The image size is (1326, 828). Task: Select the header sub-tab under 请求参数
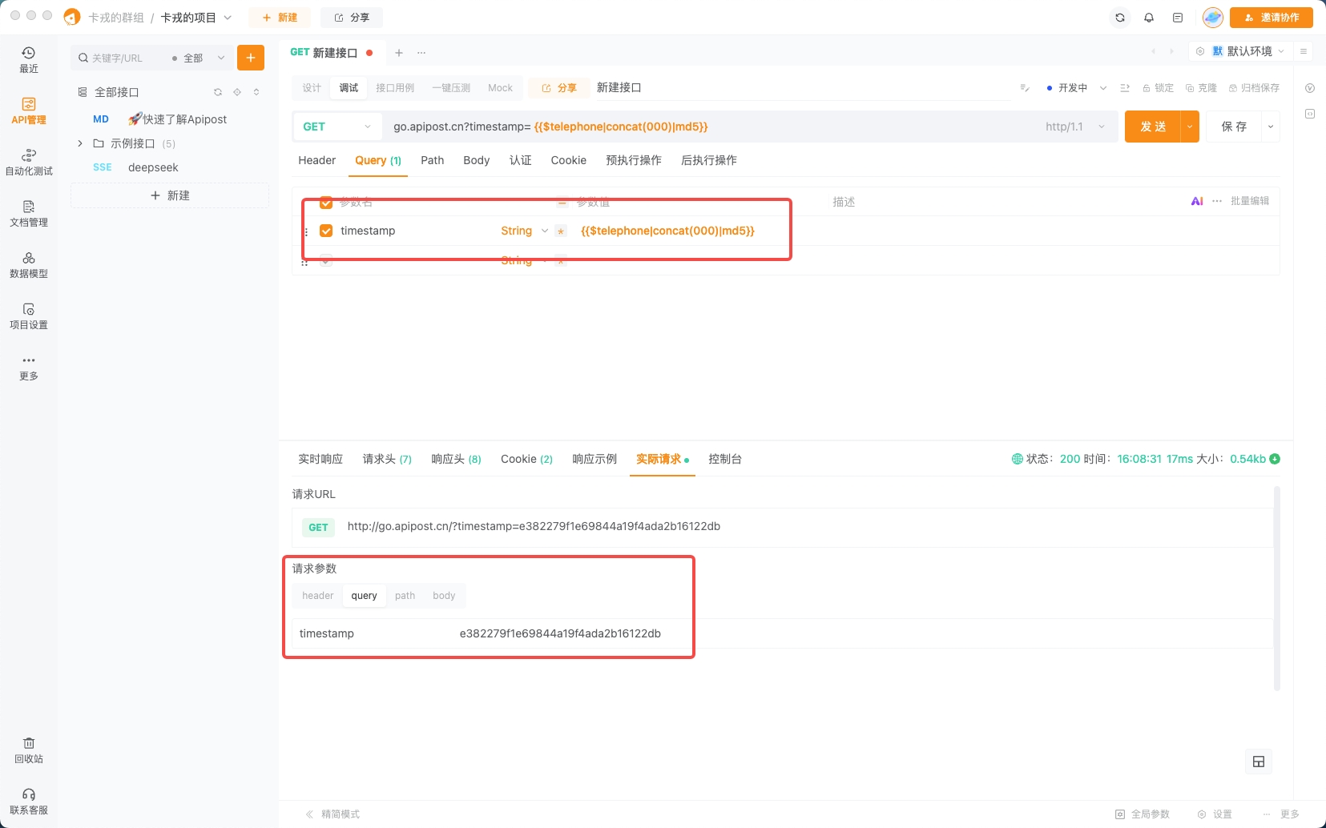click(318, 596)
